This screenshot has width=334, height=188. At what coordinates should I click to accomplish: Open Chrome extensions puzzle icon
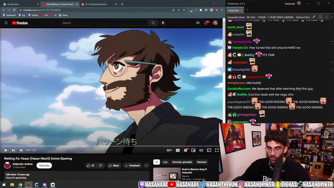[200, 10]
